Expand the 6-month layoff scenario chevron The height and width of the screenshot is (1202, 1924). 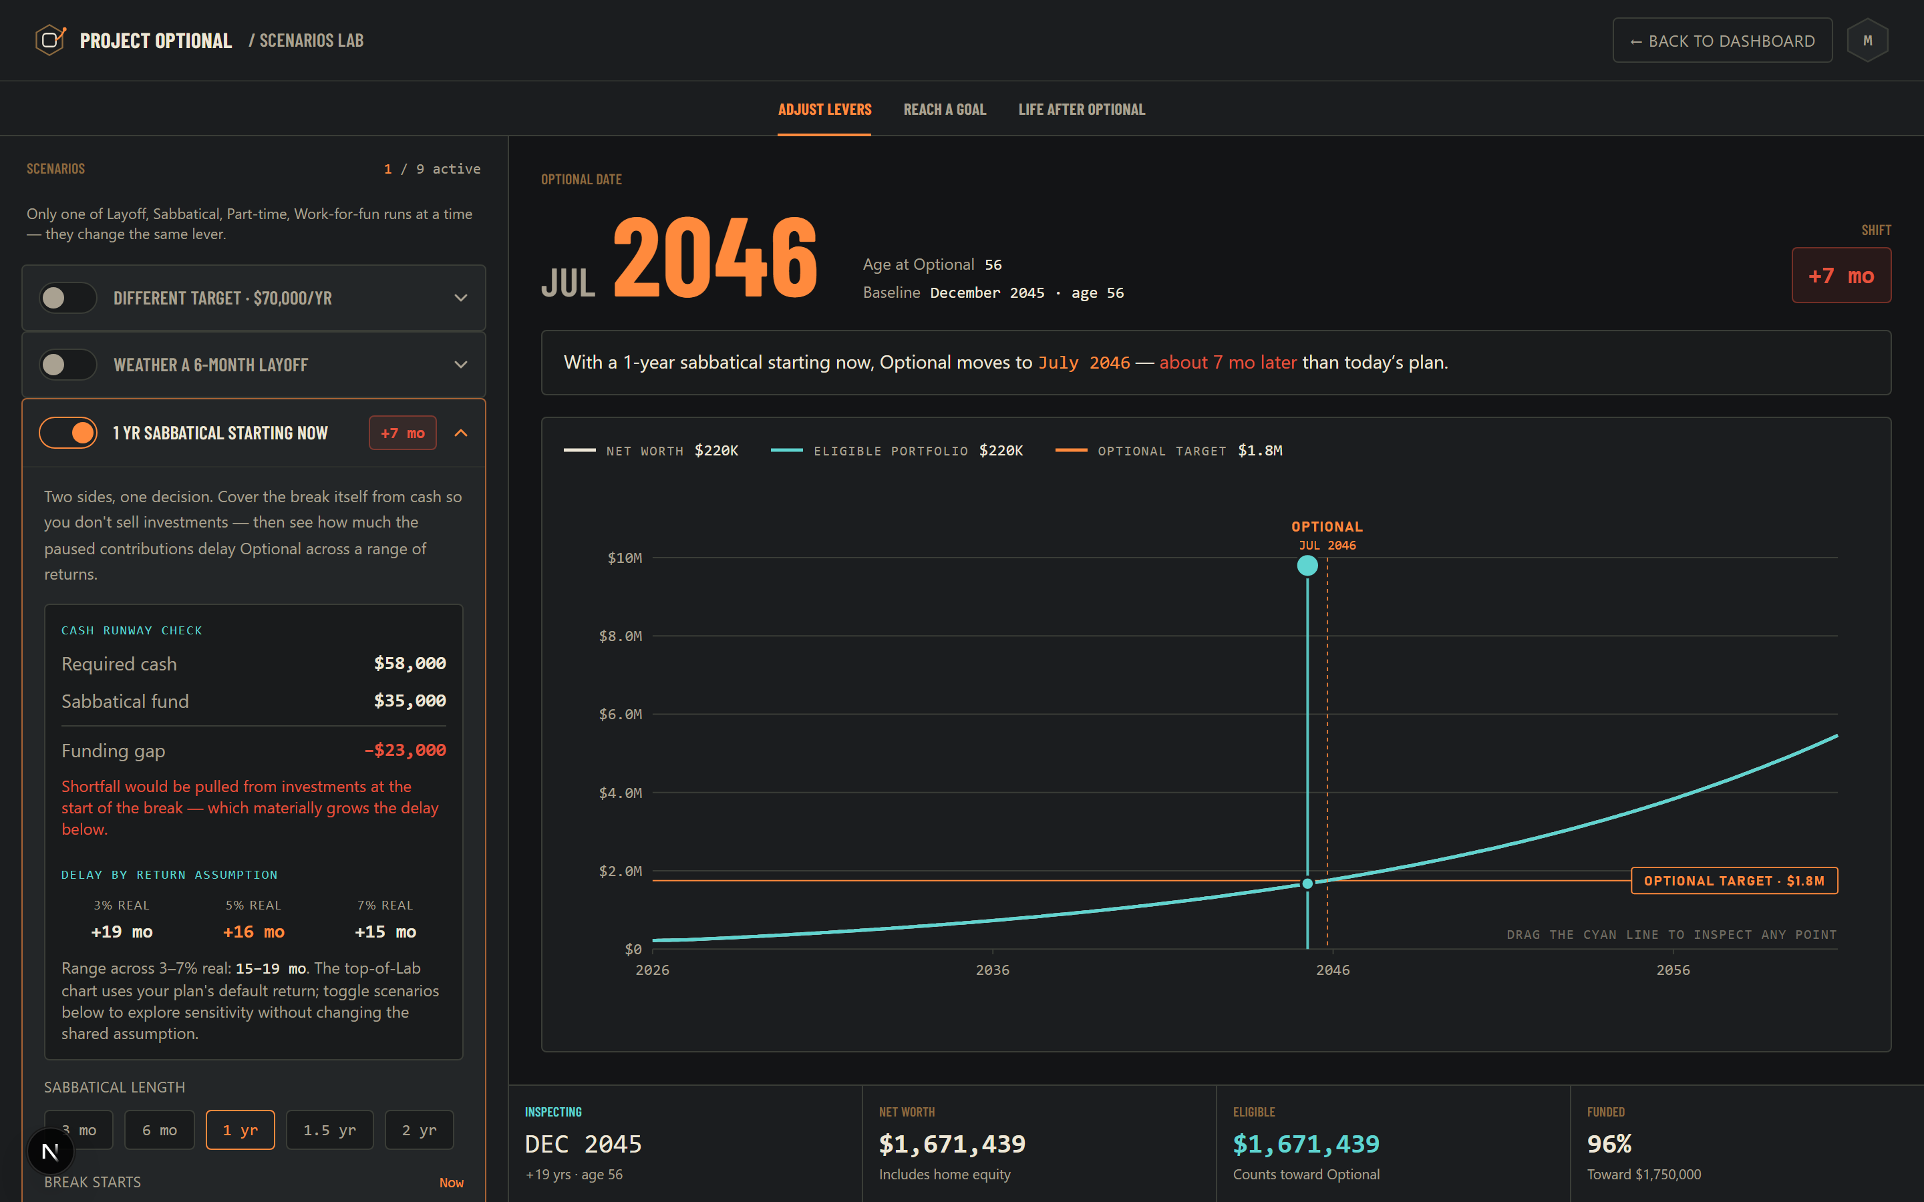tap(460, 364)
